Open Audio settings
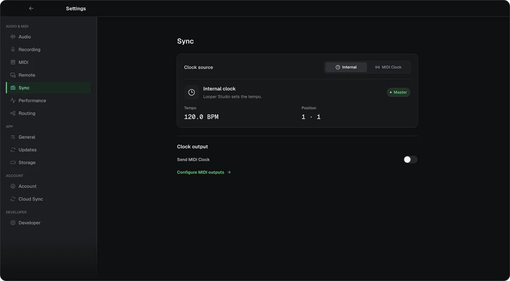 pos(48,37)
